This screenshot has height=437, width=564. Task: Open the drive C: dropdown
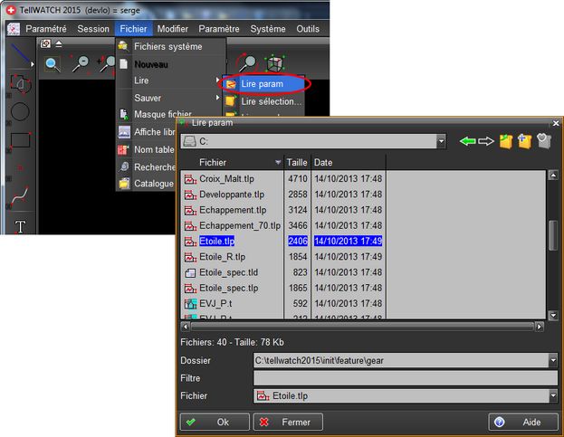click(x=441, y=141)
